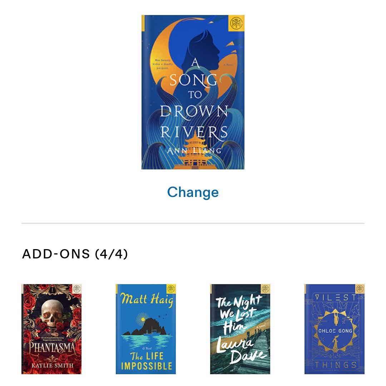Screen dimensions: 386x386
Task: Click the Kaylie Smith author name on Phantasma
Action: point(52,365)
